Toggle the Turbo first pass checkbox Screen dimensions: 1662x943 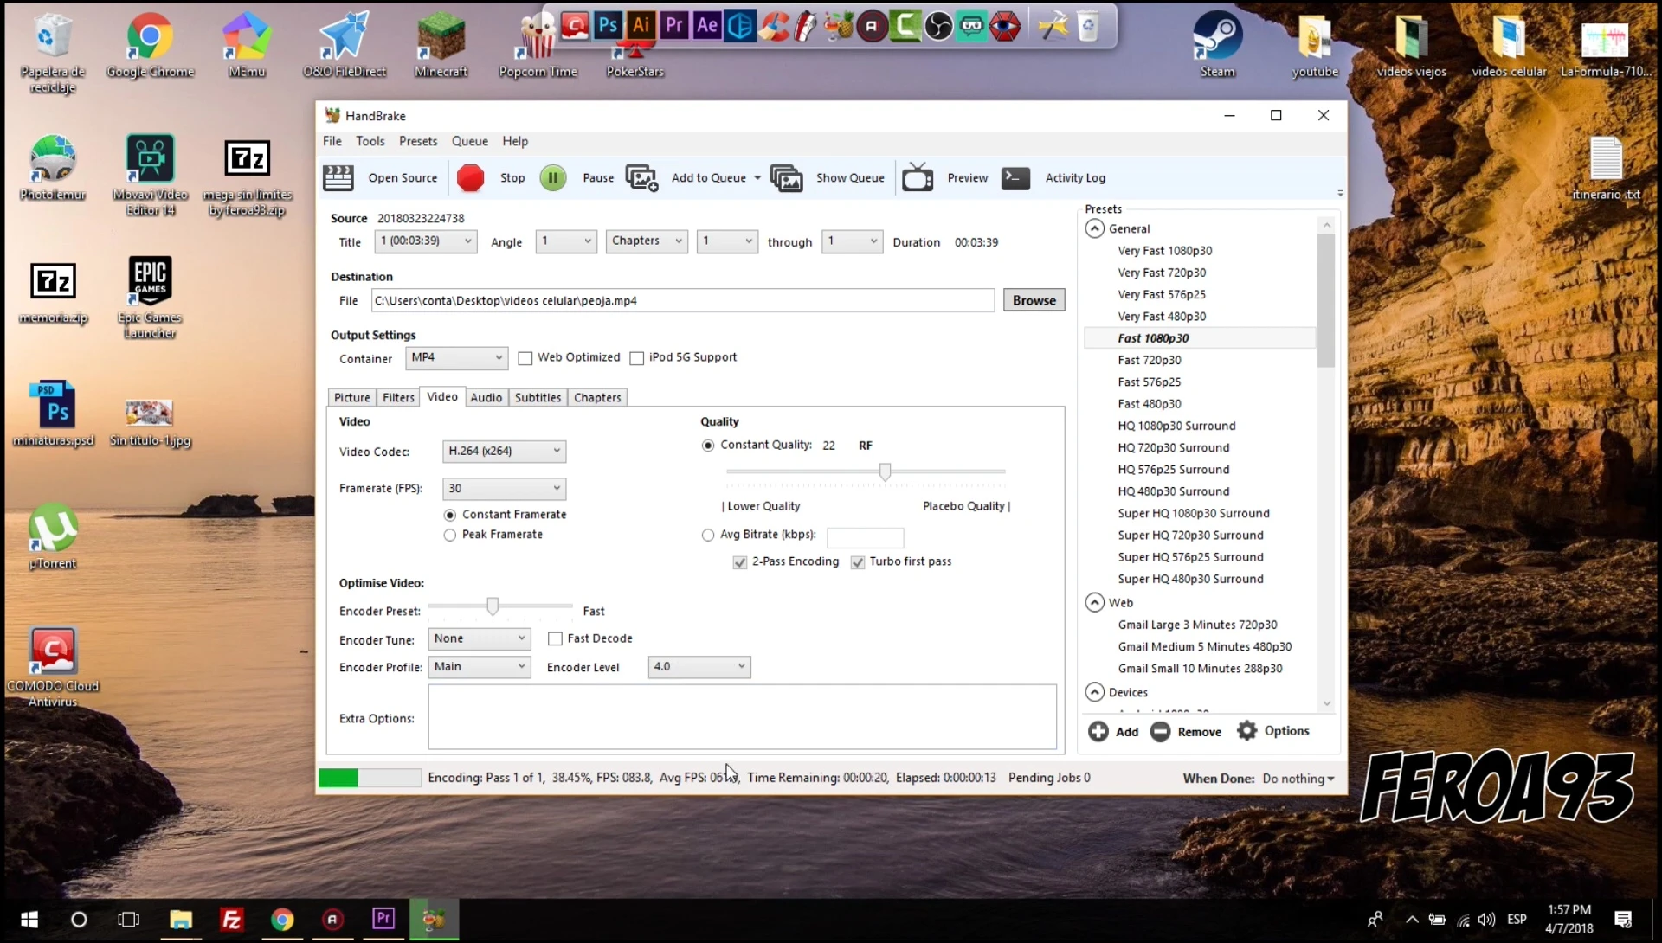(x=858, y=562)
